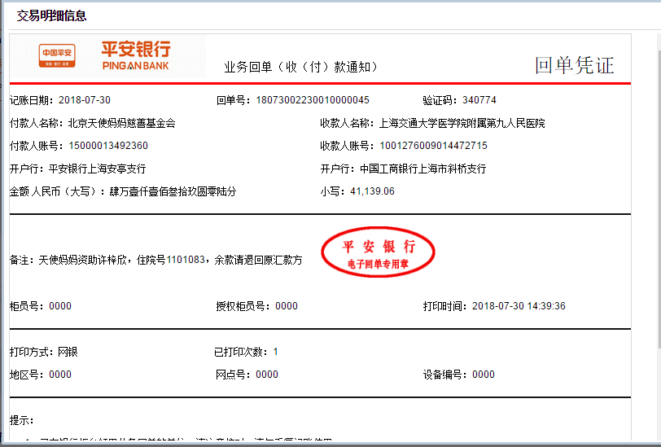This screenshot has width=661, height=447.
Task: Select the 小写 amount 41,139.06
Action: click(372, 191)
